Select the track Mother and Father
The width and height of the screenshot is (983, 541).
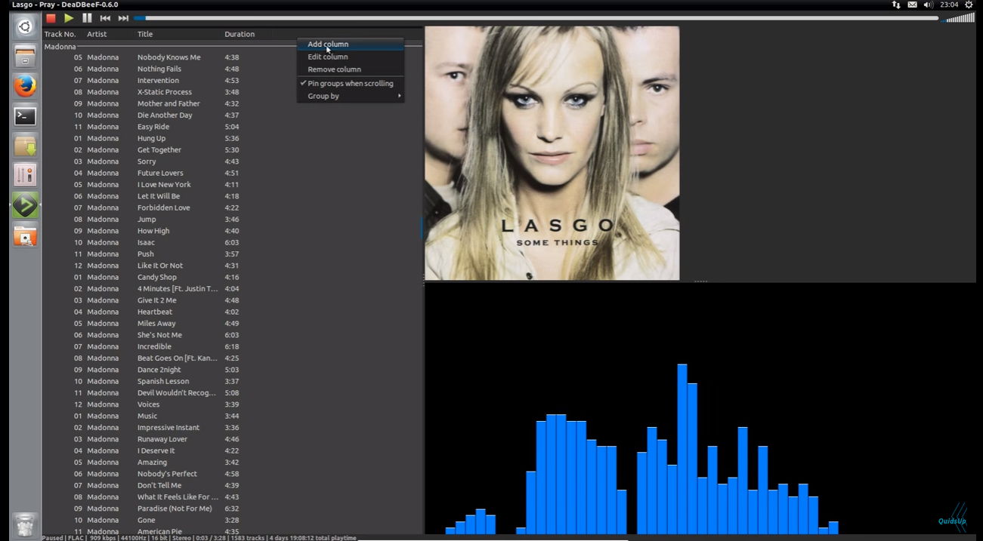(x=232, y=103)
